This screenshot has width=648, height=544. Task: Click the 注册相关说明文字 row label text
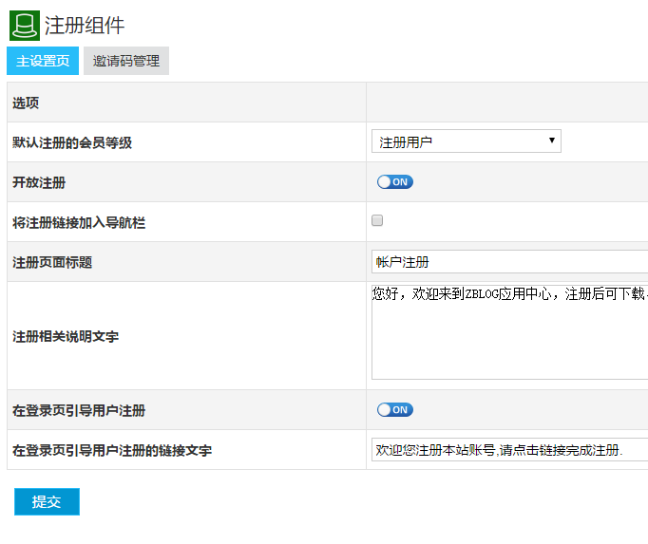(x=66, y=336)
